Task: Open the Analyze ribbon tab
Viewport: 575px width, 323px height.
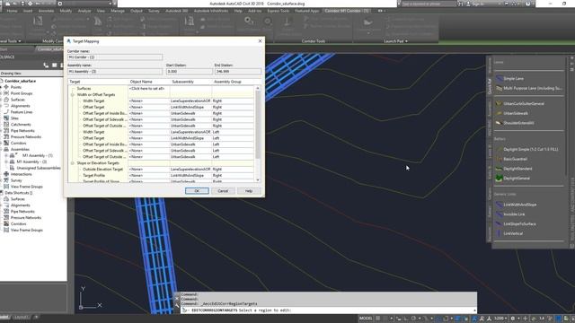Action: [x=84, y=11]
